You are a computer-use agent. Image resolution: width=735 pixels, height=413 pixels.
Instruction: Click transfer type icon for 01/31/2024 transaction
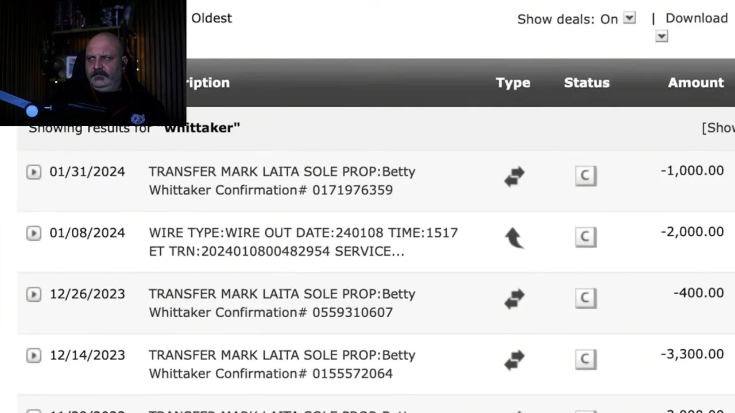point(514,177)
